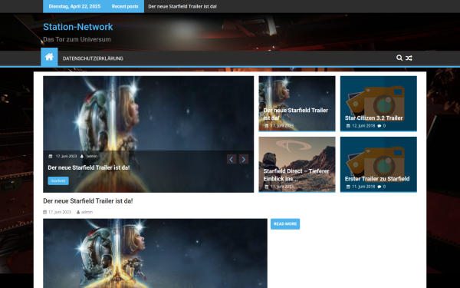The image size is (460, 288).
Task: Open ticker headline Der neue Starfield Trailer ist da!
Action: click(x=182, y=6)
